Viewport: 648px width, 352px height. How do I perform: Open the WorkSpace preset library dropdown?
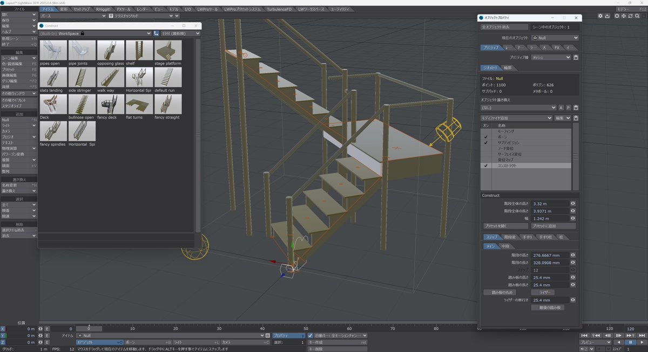[x=95, y=33]
